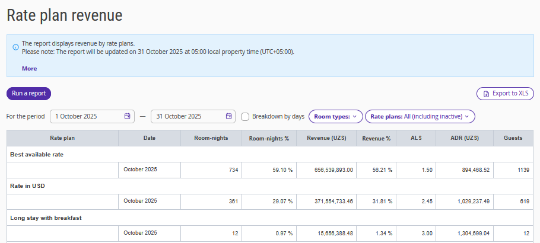The image size is (540, 243).
Task: Click the Rate plan revenue page heading
Action: 65,15
